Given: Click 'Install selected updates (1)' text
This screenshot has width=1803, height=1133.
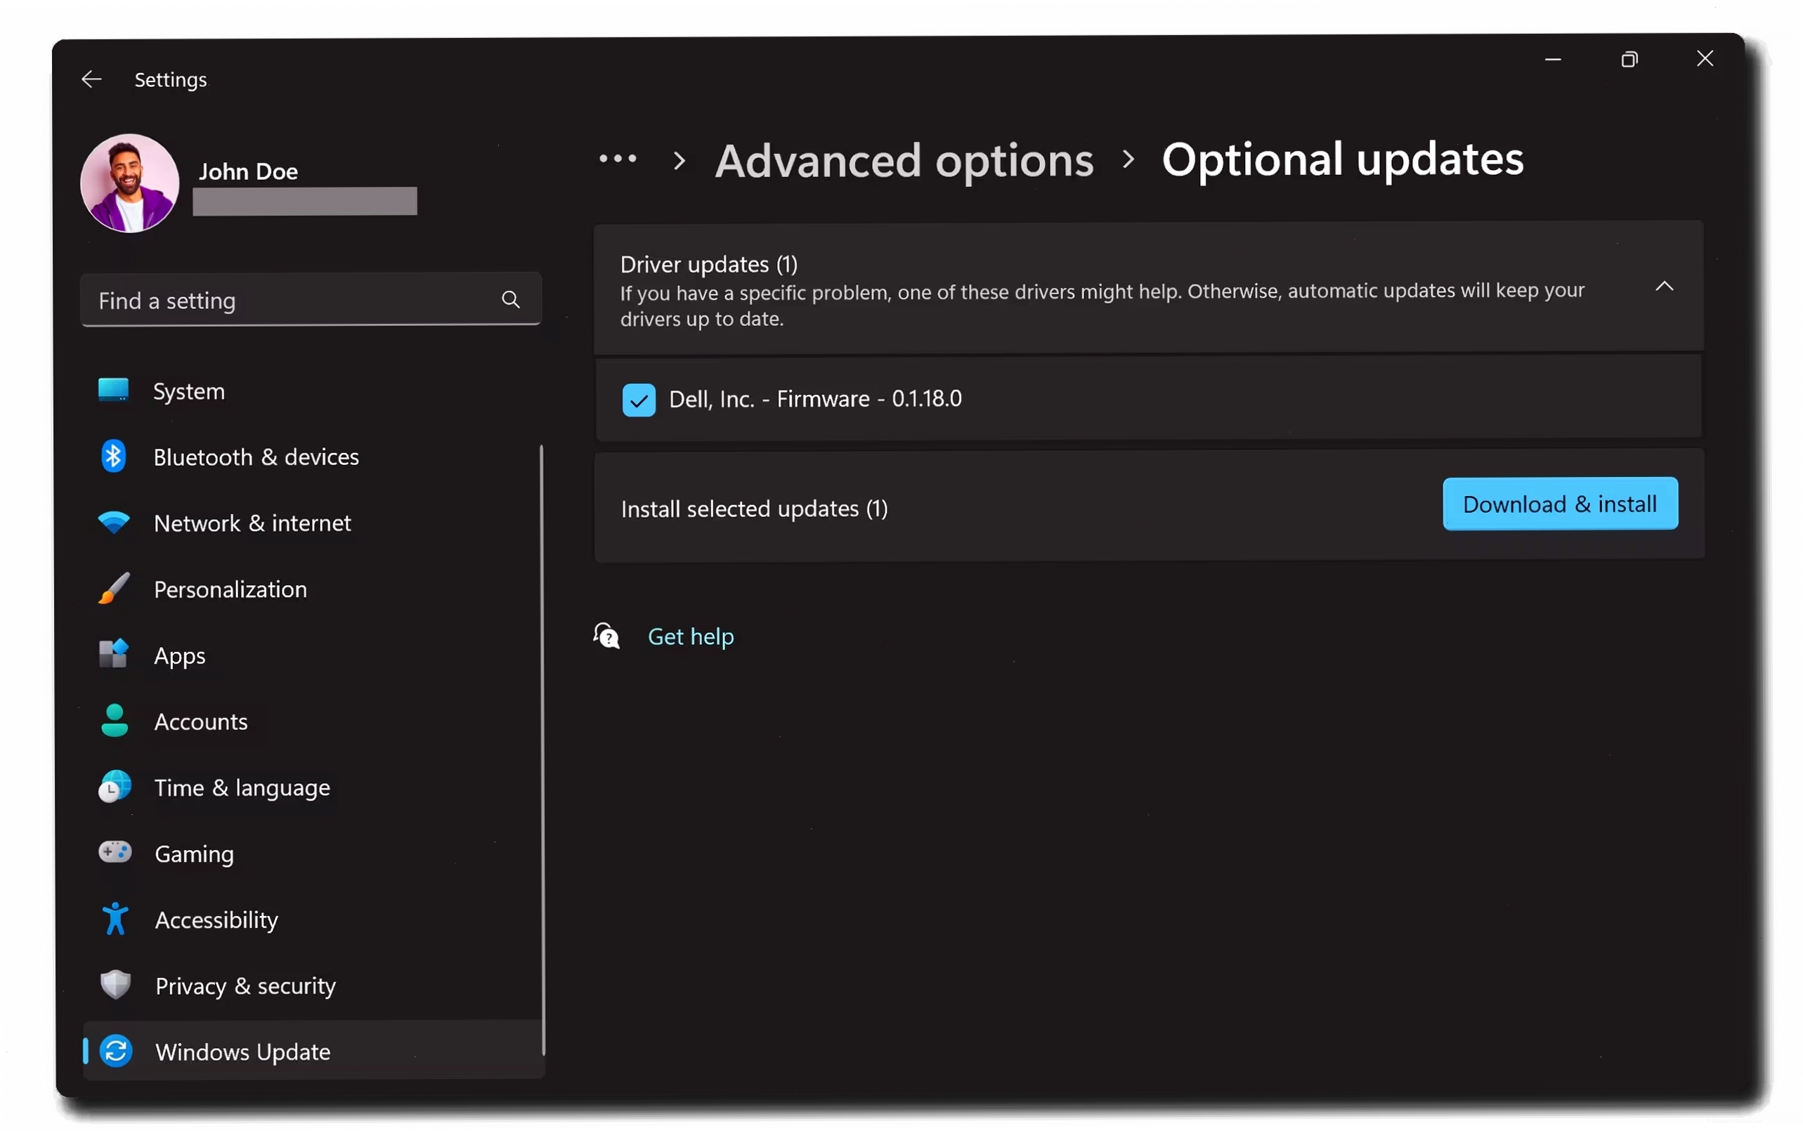Looking at the screenshot, I should [x=754, y=509].
